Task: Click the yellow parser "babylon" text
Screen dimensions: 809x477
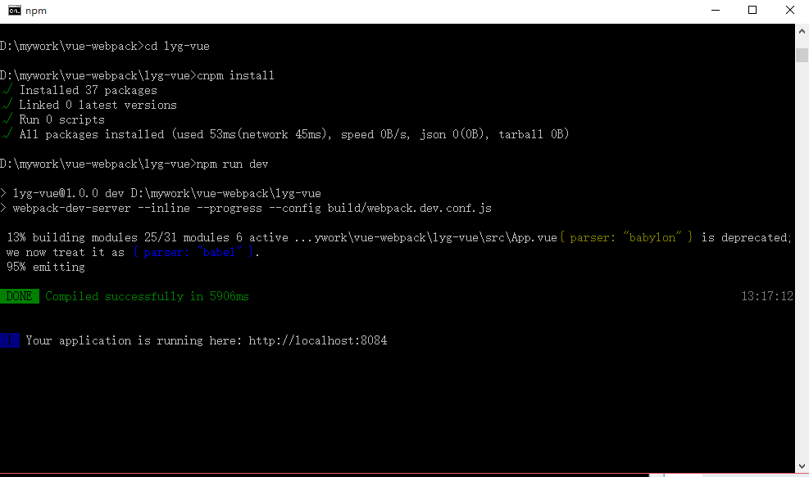Action: click(x=626, y=237)
